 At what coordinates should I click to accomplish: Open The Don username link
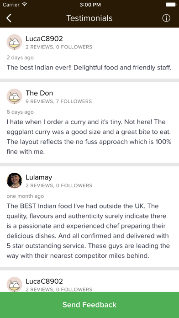click(x=39, y=93)
